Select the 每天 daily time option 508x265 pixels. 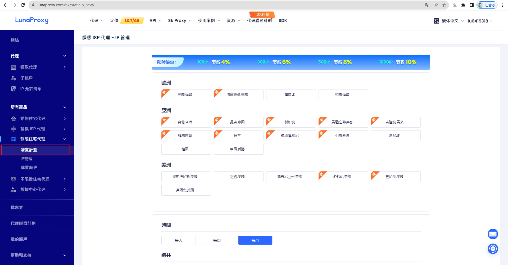[x=179, y=240]
